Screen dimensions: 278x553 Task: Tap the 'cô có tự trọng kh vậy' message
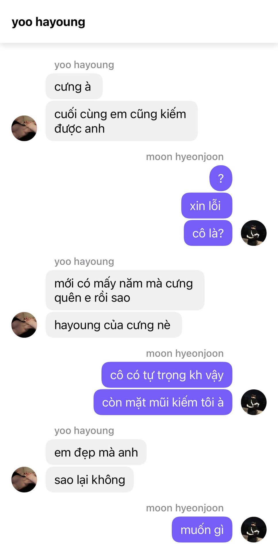pyautogui.click(x=167, y=375)
